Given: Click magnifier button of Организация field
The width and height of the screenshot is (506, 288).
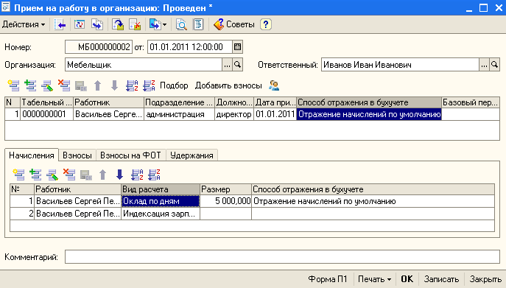Looking at the screenshot, I should (x=237, y=65).
